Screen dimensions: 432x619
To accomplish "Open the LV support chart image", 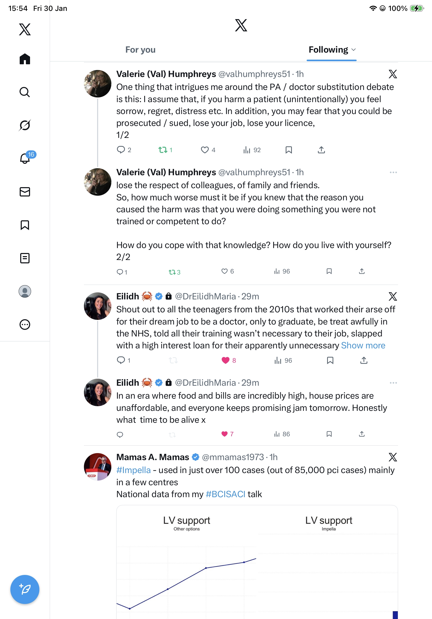I will point(257,564).
